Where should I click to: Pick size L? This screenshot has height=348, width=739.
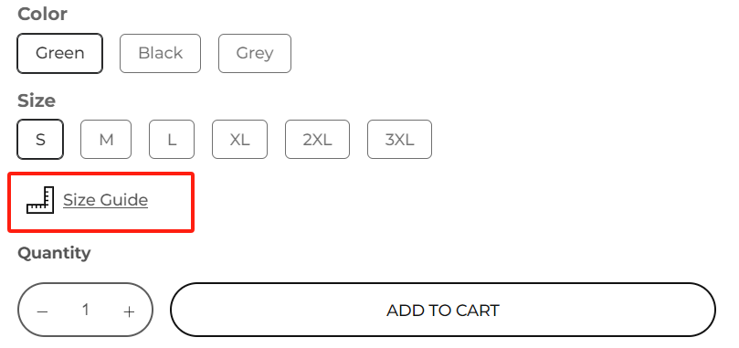(x=172, y=140)
